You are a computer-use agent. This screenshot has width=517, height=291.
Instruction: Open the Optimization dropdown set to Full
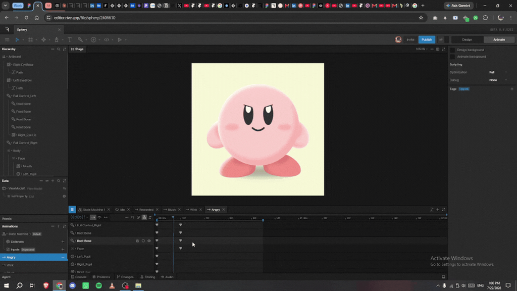[498, 72]
